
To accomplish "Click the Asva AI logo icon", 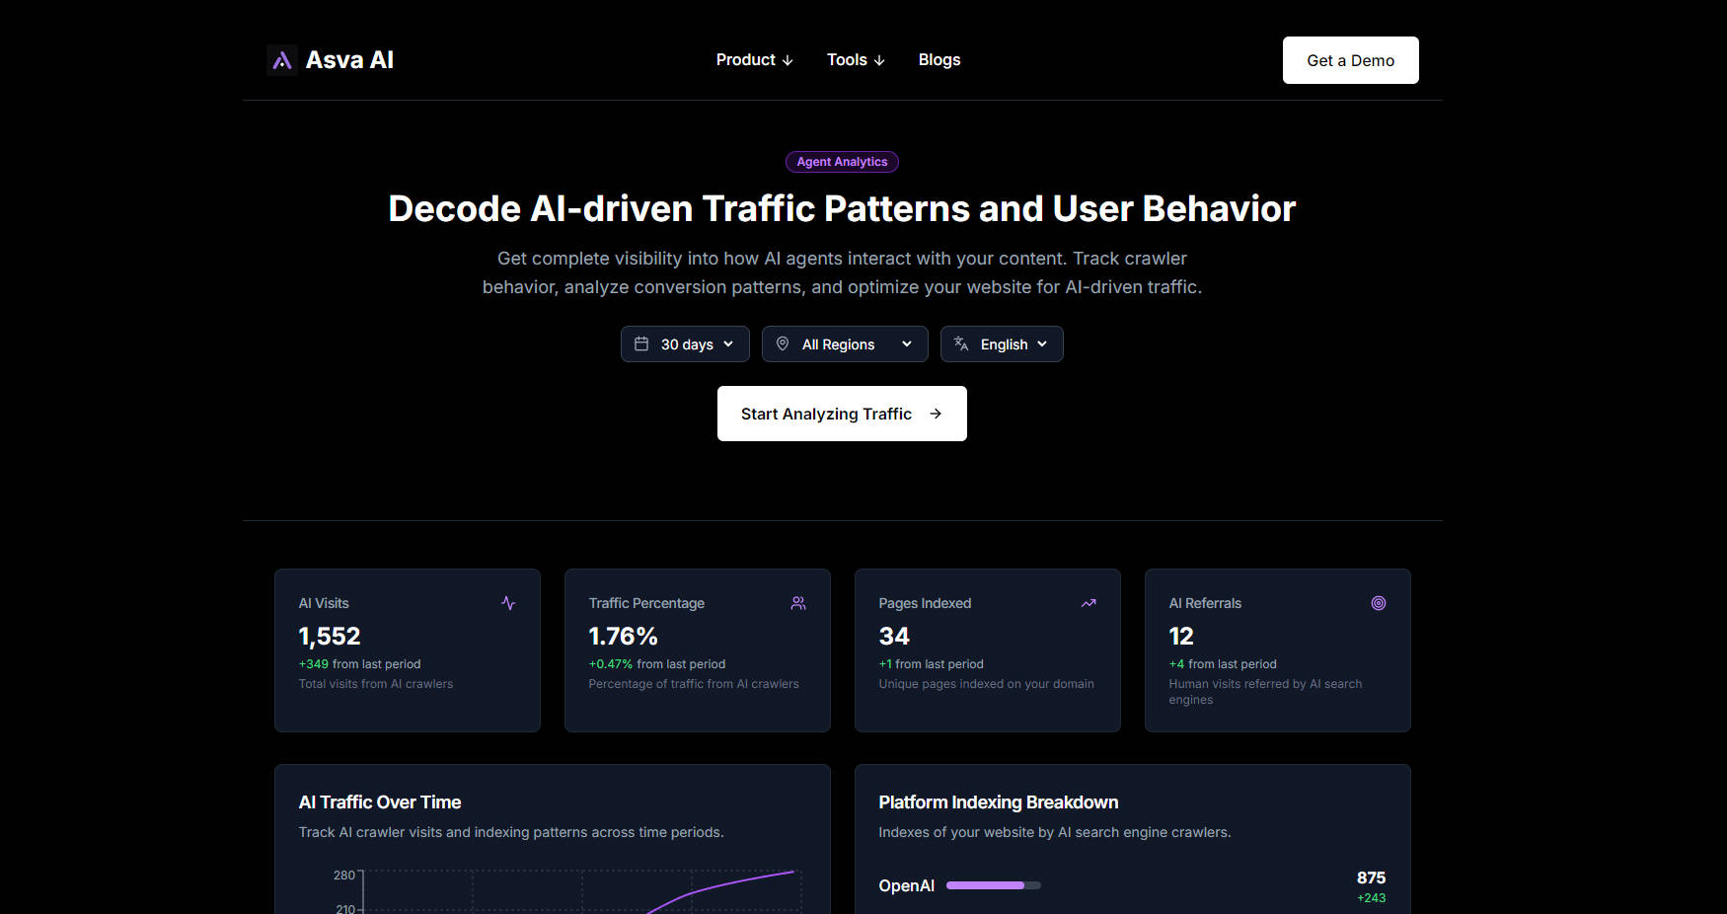I will pyautogui.click(x=282, y=60).
